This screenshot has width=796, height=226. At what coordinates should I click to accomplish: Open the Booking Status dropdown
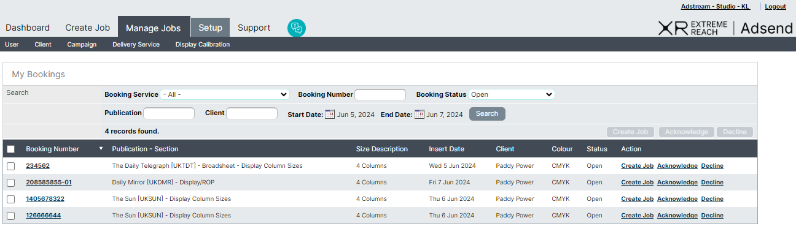tap(512, 94)
